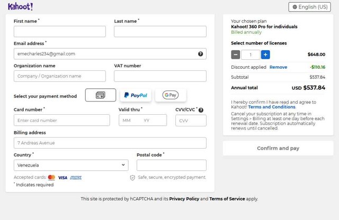The image size is (339, 220).
Task: Focus the First name field
Action: [60, 32]
